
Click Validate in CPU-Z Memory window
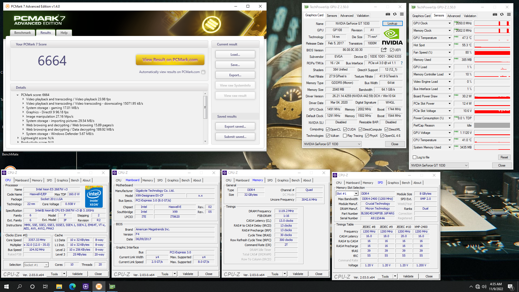pyautogui.click(x=298, y=274)
